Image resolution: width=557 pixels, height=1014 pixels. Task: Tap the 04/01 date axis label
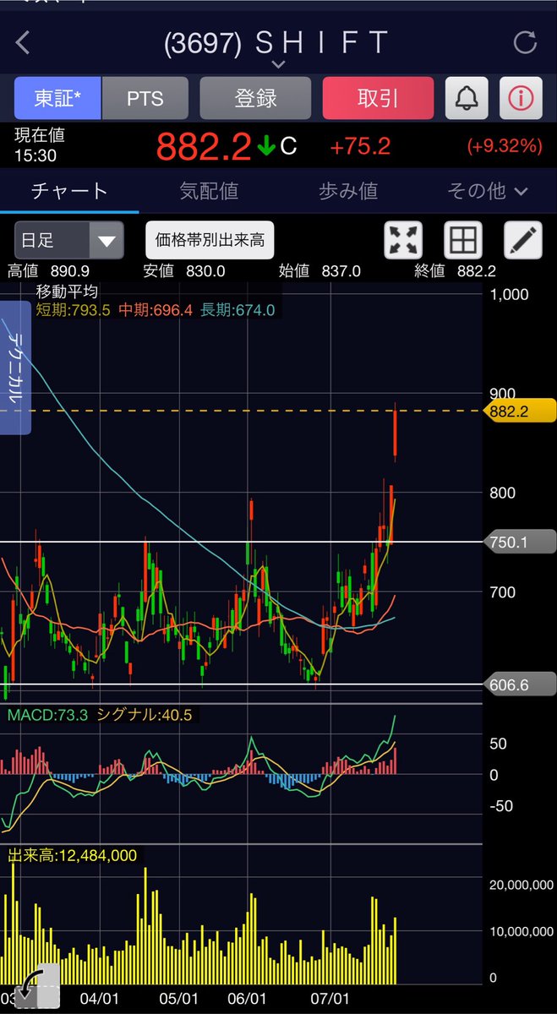pos(99,998)
